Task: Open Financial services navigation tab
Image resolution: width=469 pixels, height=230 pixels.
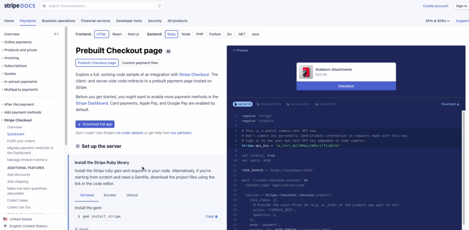Action: 96,21
